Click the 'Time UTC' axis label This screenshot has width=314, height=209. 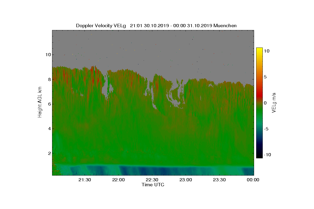pyautogui.click(x=153, y=185)
